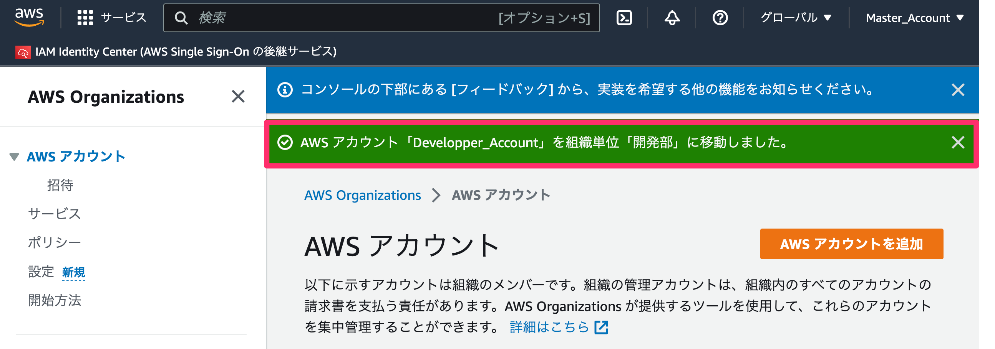Go to AWS Organizations breadcrumb link
This screenshot has width=995, height=349.
tap(362, 195)
